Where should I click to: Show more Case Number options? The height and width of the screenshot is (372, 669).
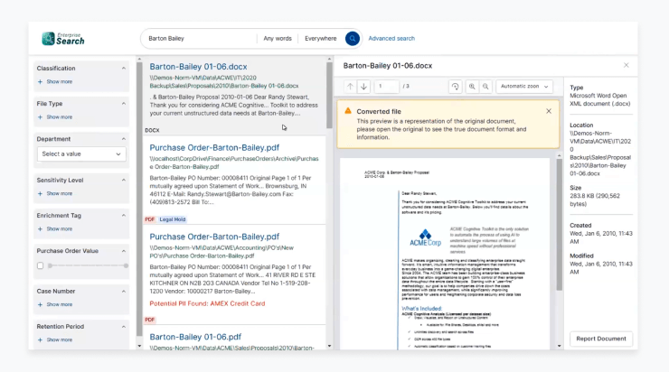[60, 304]
